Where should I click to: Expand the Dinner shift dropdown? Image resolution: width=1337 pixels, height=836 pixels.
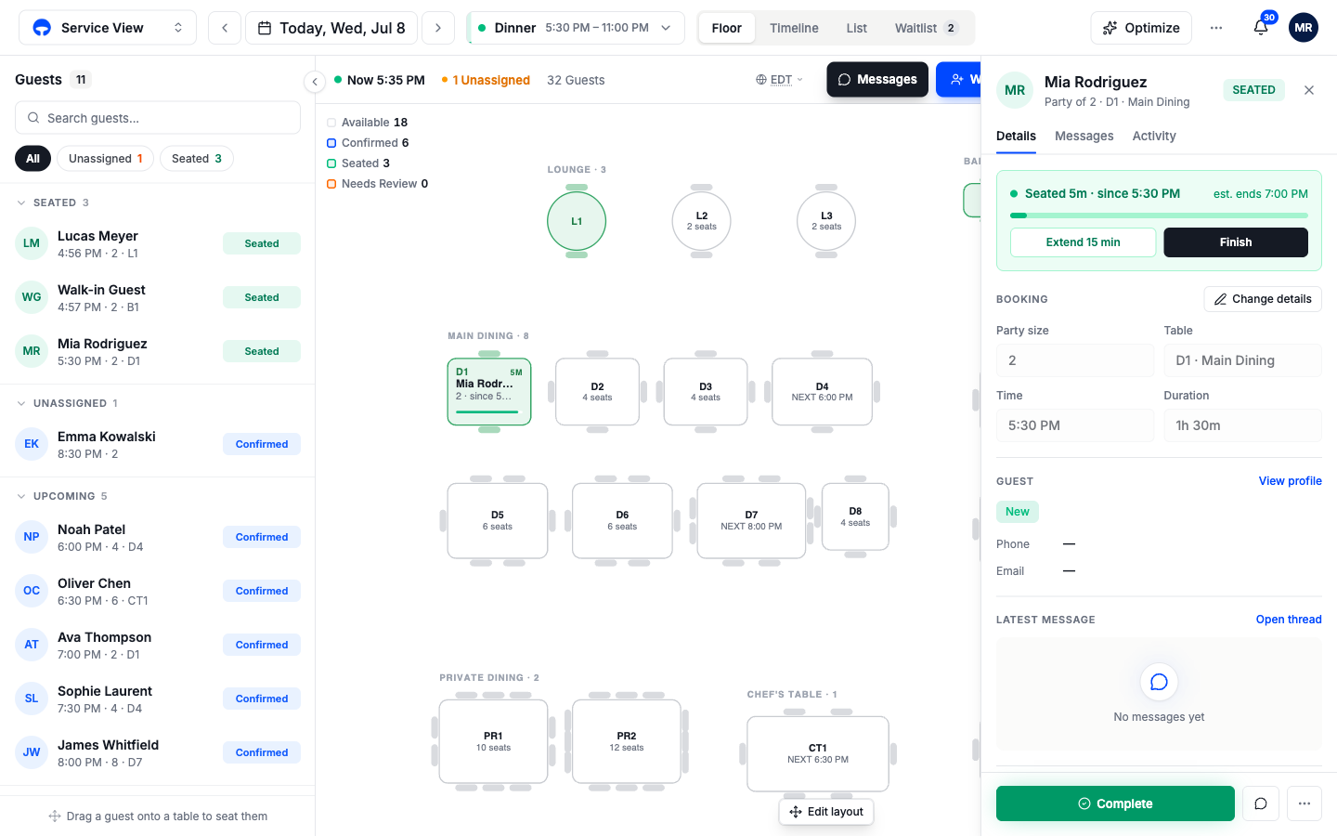click(x=576, y=28)
